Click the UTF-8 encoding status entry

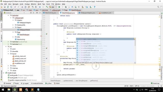137,86
